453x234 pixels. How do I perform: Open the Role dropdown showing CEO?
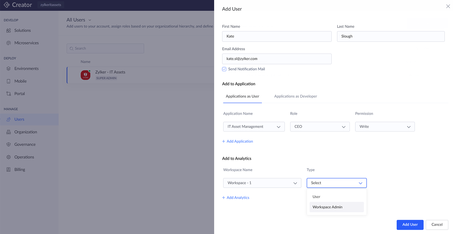[x=320, y=127]
